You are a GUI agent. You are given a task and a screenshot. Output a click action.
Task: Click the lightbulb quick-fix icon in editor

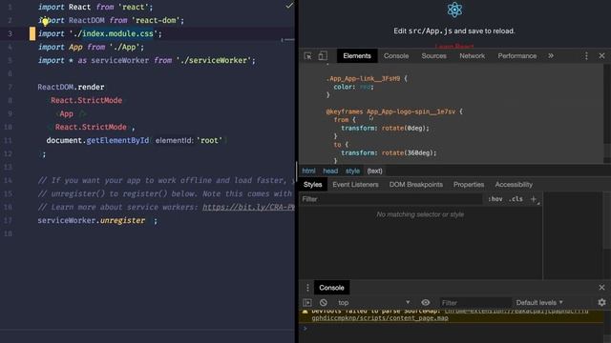coord(45,21)
